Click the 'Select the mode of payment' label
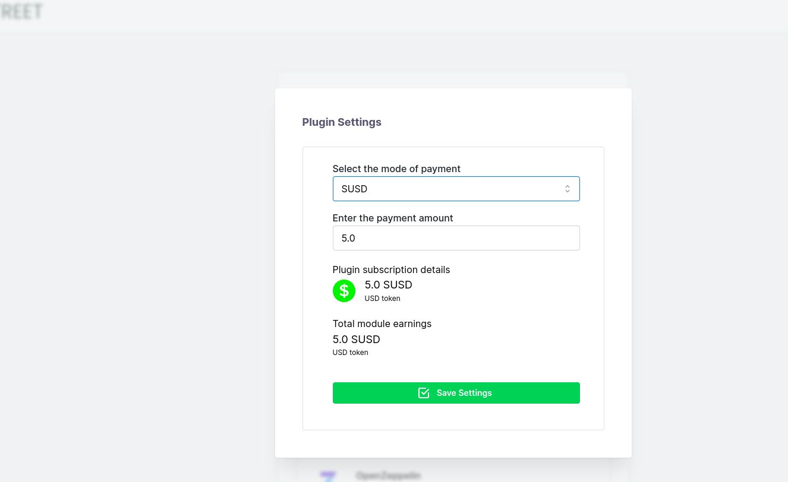Viewport: 788px width, 482px height. pos(396,169)
